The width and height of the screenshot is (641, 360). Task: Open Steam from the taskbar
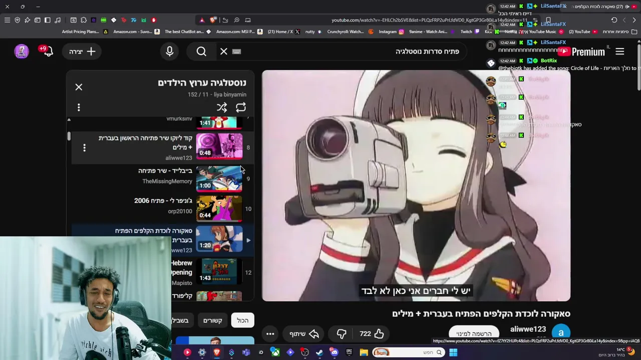[x=319, y=352]
